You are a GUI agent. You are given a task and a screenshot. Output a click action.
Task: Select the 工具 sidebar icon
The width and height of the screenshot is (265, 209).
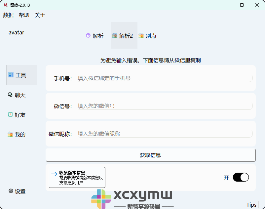11,75
